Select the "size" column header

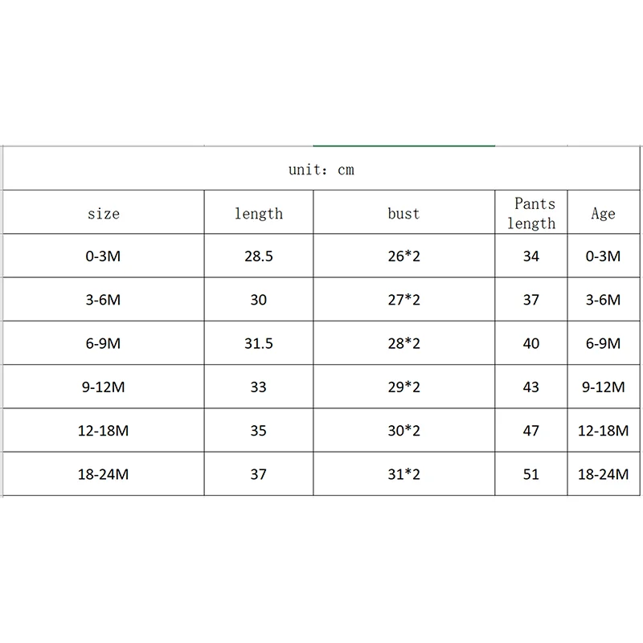(104, 214)
